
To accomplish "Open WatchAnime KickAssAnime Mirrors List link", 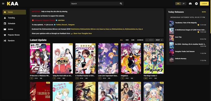I will tap(85, 29).
